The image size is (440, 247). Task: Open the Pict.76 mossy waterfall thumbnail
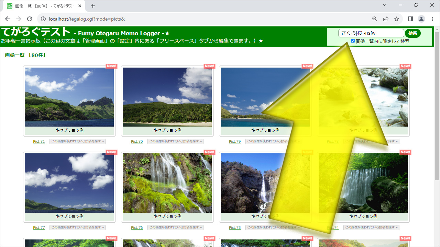click(167, 183)
